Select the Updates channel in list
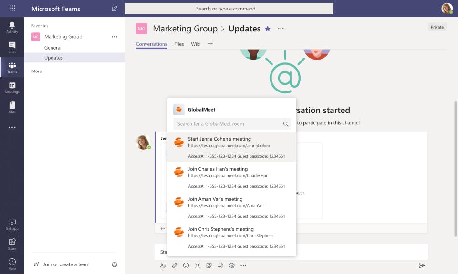 tap(74, 58)
